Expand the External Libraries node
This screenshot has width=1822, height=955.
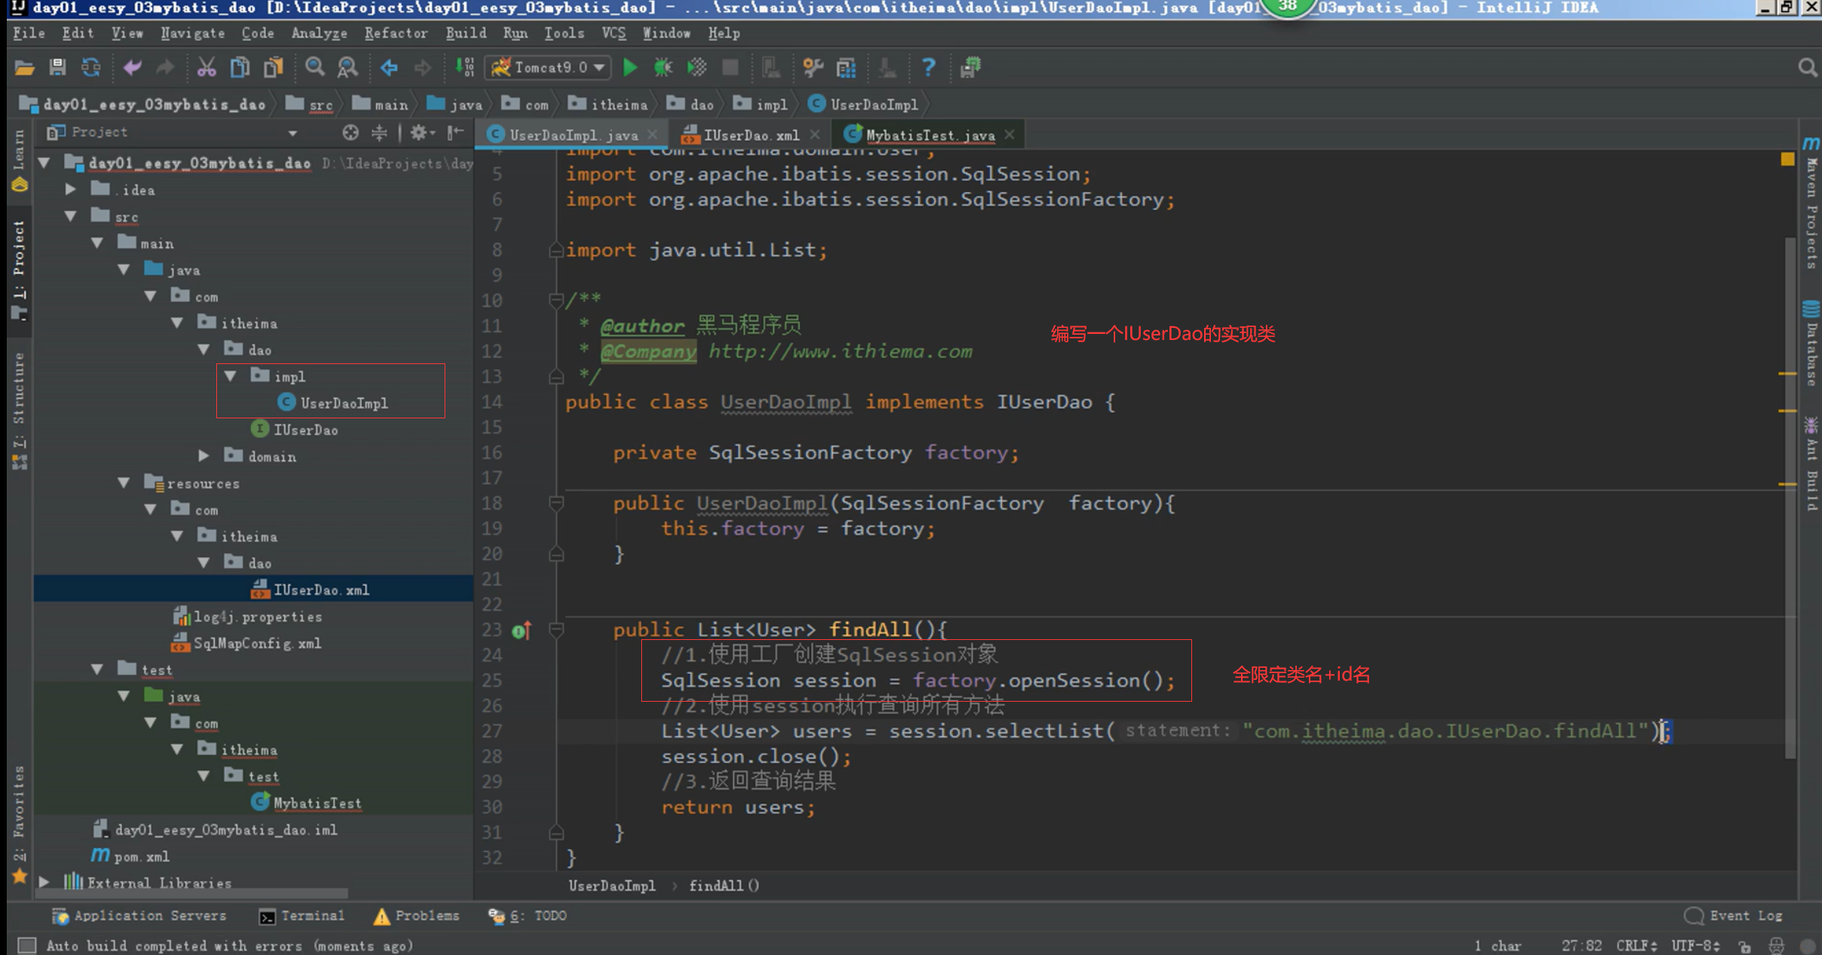pyautogui.click(x=44, y=883)
